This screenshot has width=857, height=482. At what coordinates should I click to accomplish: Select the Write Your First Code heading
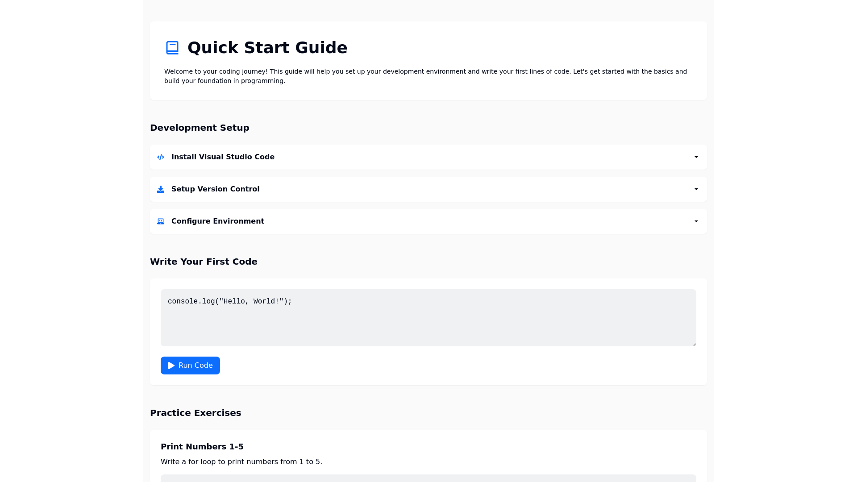pyautogui.click(x=204, y=262)
